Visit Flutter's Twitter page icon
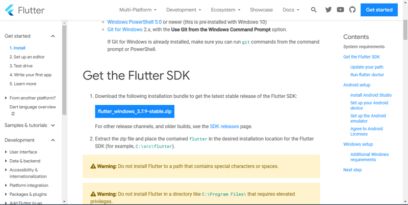408x205 pixels. [328, 10]
